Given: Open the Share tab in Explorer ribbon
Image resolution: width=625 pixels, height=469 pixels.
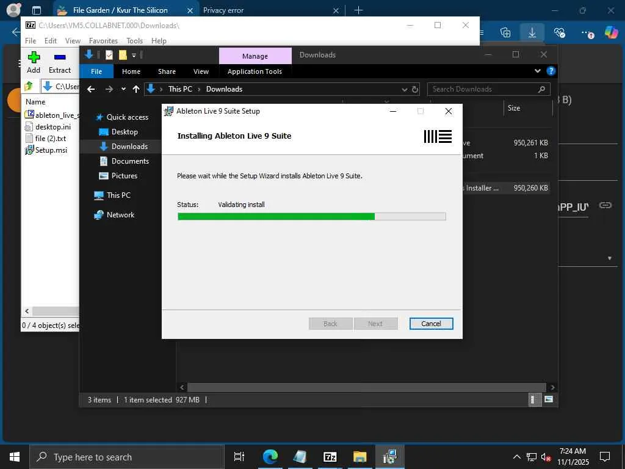Looking at the screenshot, I should 167,71.
